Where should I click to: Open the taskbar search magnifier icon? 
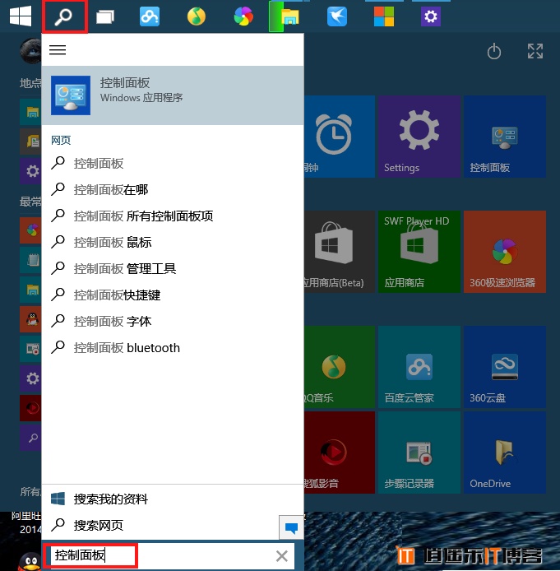(63, 16)
